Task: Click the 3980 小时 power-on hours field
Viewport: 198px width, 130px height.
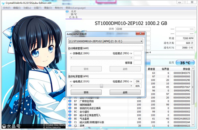Action: click(x=185, y=48)
